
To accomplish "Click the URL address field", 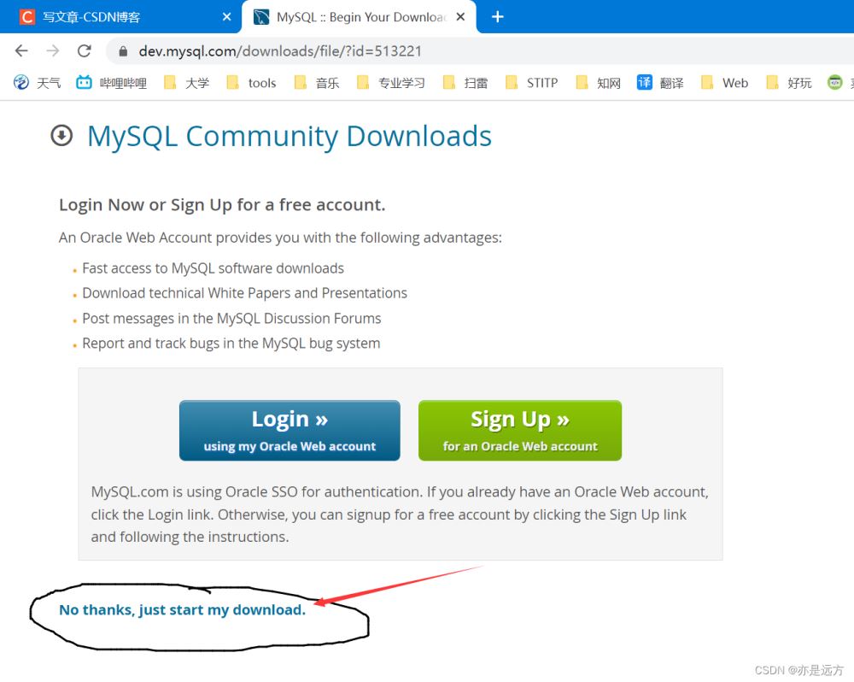I will pos(427,51).
